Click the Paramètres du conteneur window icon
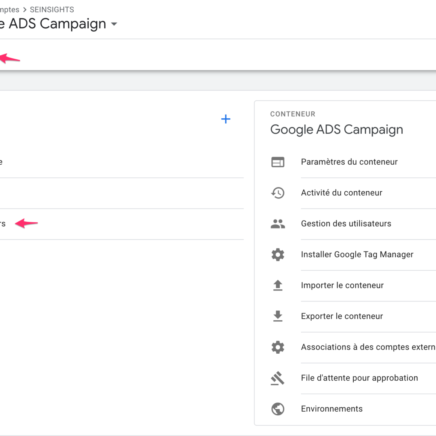Image resolution: width=436 pixels, height=436 pixels. (x=278, y=162)
